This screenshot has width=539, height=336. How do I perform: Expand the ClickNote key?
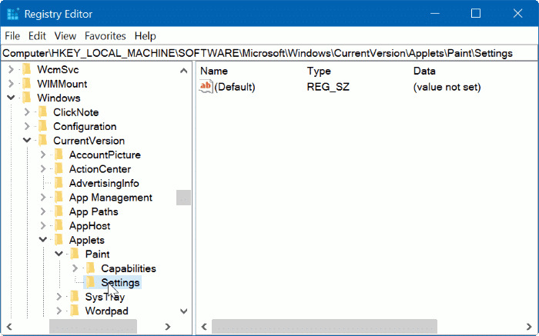tap(27, 112)
